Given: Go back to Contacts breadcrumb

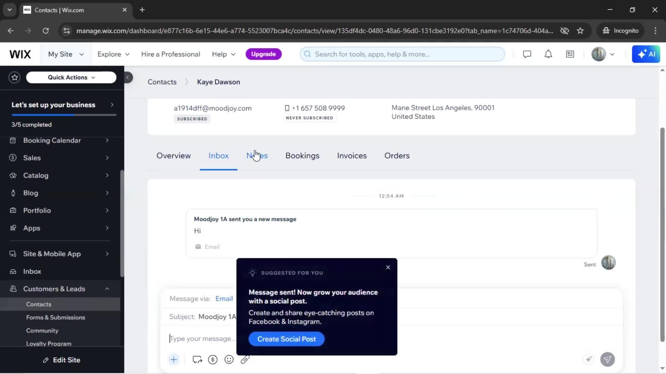Looking at the screenshot, I should point(162,82).
